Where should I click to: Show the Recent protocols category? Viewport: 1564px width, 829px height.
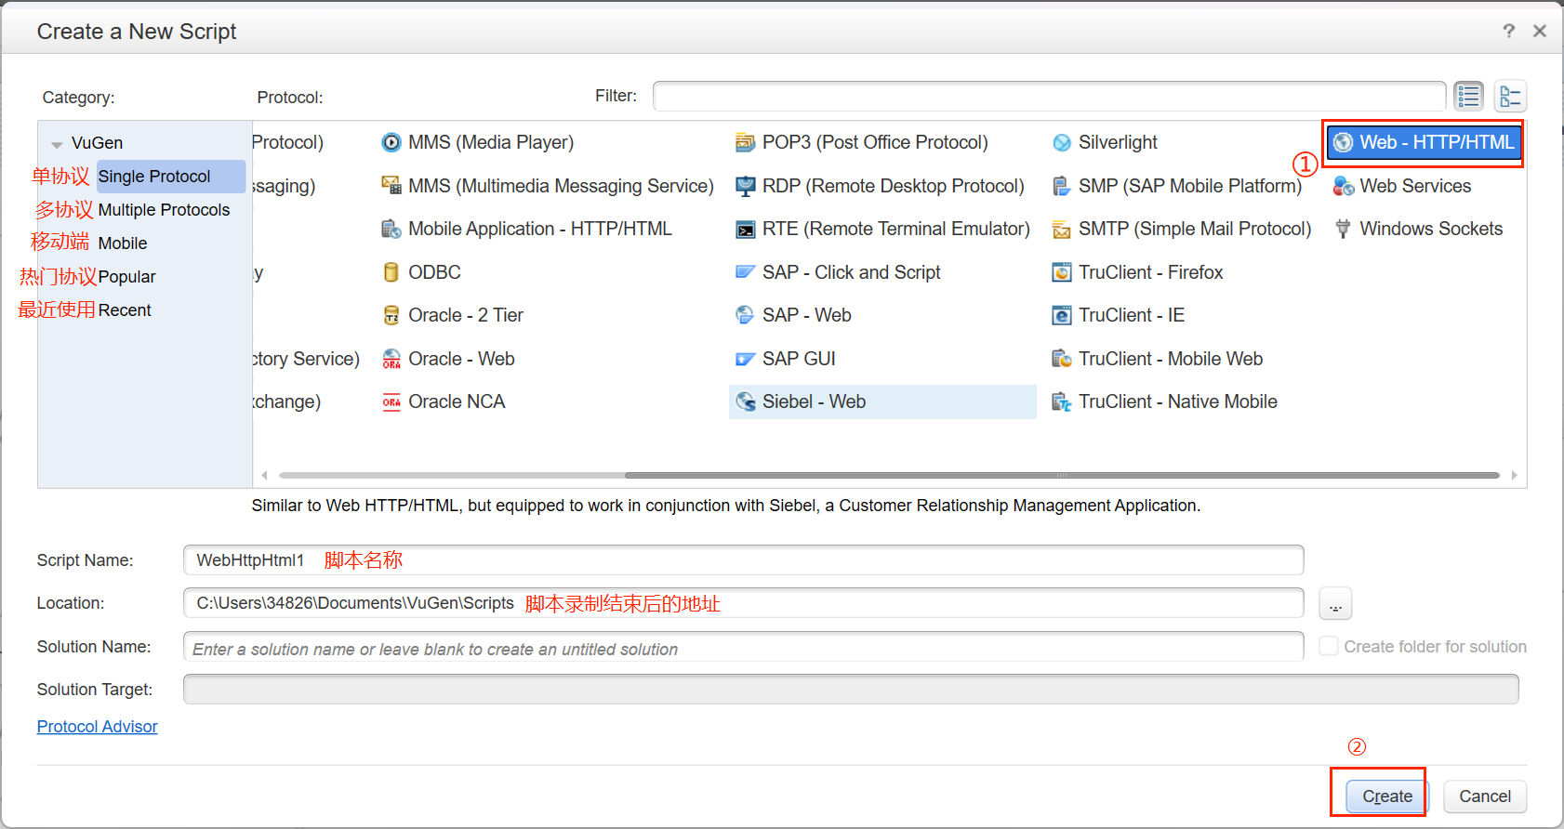(125, 310)
